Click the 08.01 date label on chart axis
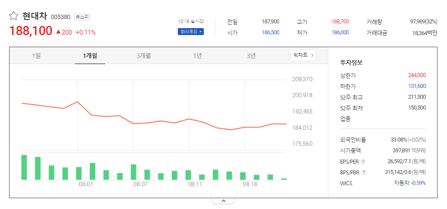 86,184
